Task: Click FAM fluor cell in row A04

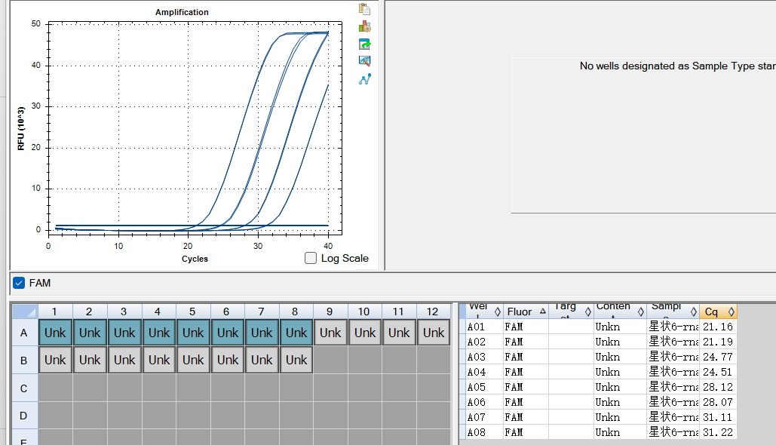Action: pyautogui.click(x=526, y=372)
